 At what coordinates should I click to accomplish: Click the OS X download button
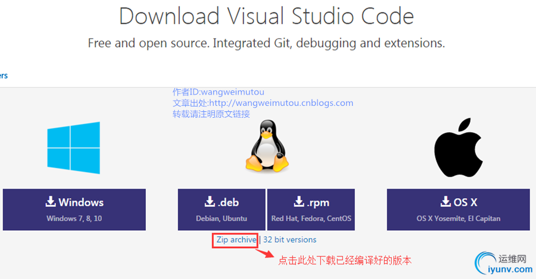pos(459,209)
